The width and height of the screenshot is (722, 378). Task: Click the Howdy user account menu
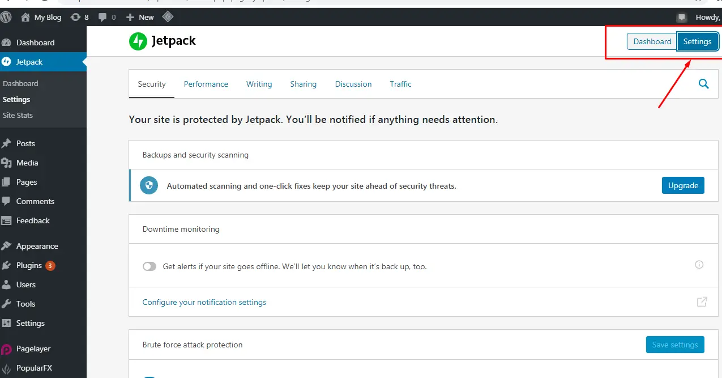[x=708, y=17]
